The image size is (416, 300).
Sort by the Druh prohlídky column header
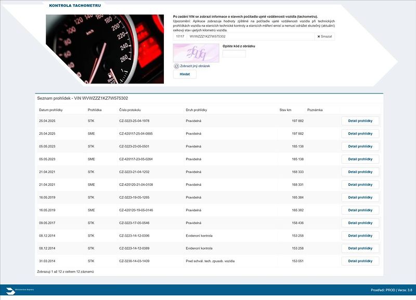(197, 110)
